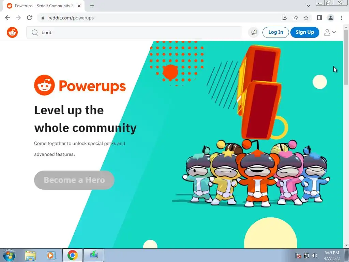Click the install app icon in address bar
The image size is (349, 262).
click(x=284, y=18)
